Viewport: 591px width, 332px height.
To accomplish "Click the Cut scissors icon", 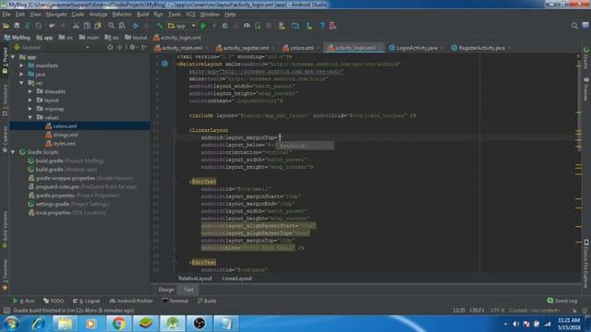I will [76, 26].
